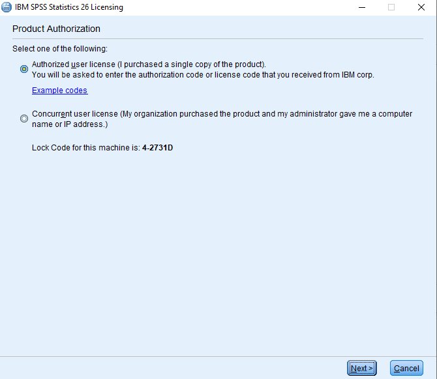Click the 'Concurrent user license' label text

pyautogui.click(x=75, y=114)
